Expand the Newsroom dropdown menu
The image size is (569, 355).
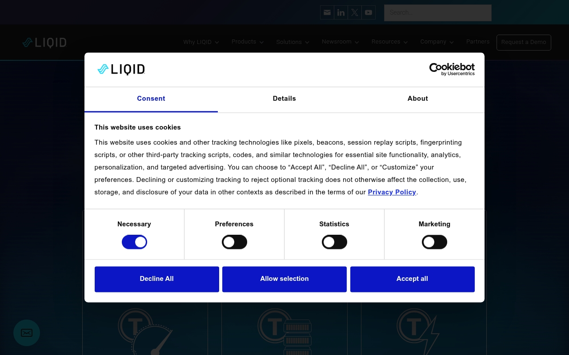coord(340,42)
